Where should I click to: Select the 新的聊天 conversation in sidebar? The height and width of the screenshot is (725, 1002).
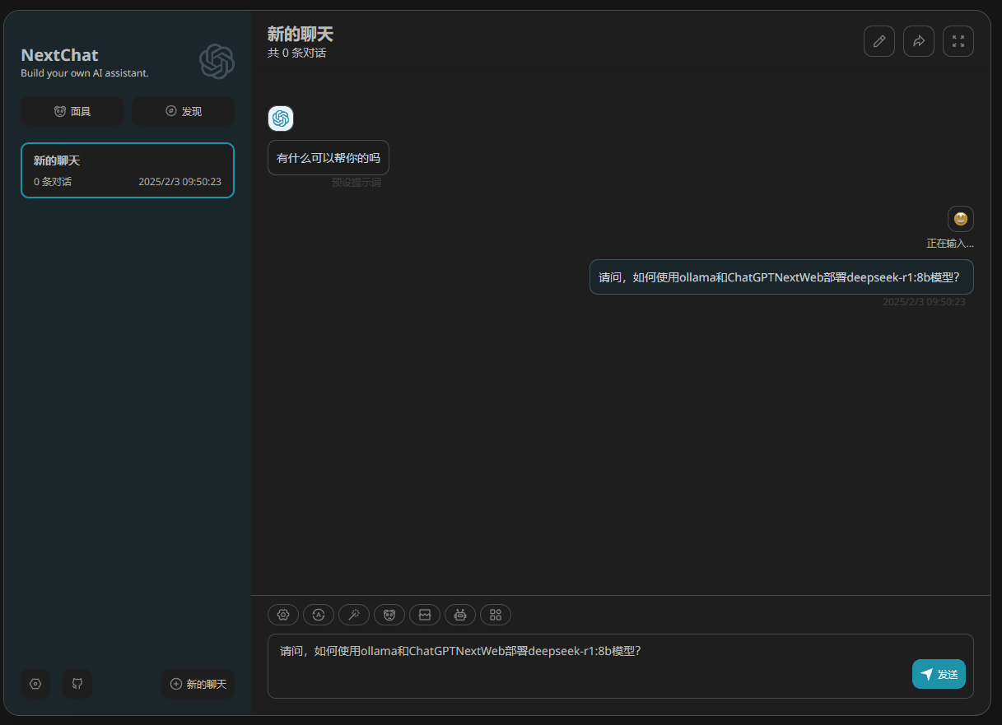pos(128,170)
